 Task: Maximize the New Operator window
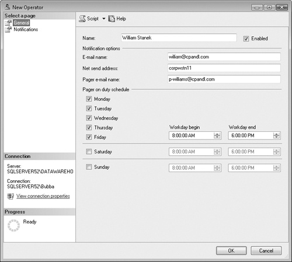tap(269, 8)
